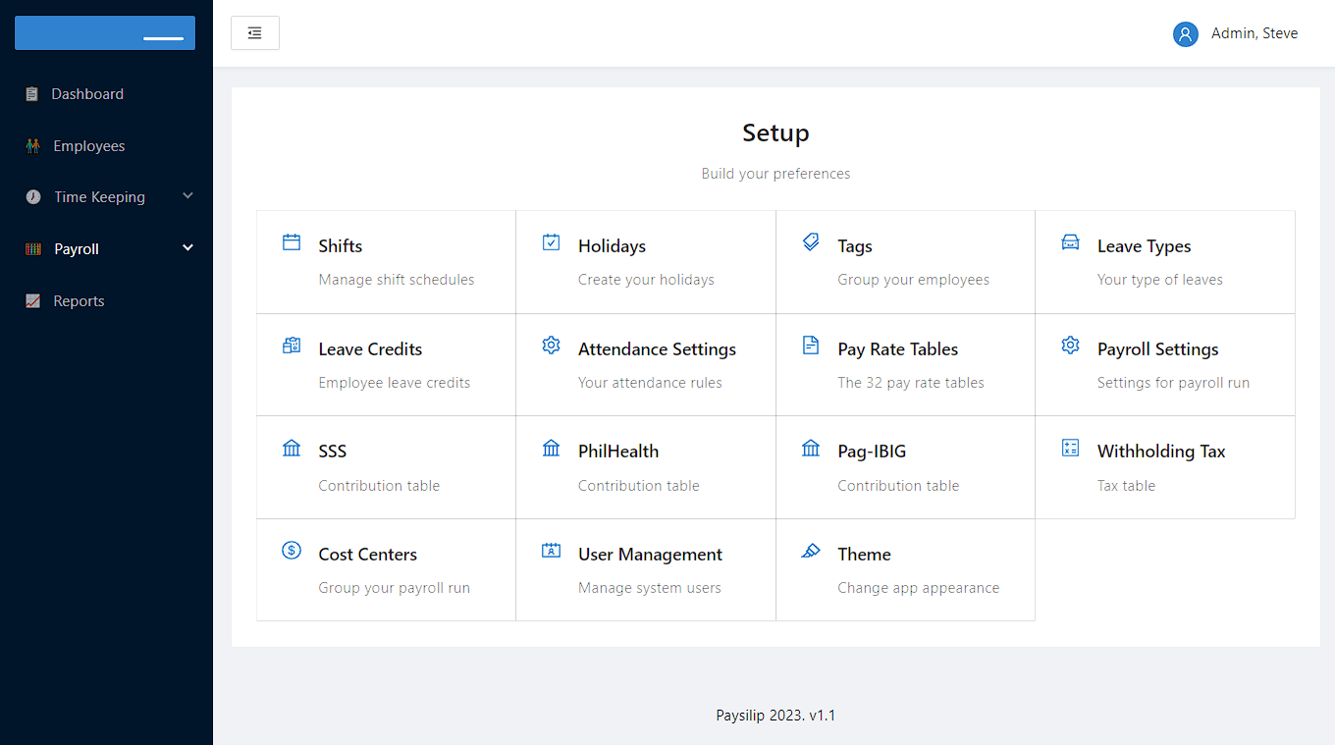This screenshot has width=1335, height=745.
Task: Open the Reports sidebar item
Action: 79,301
